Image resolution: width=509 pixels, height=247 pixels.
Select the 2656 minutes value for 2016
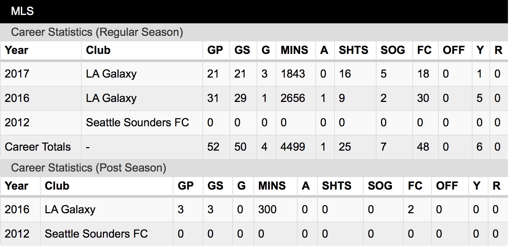293,98
